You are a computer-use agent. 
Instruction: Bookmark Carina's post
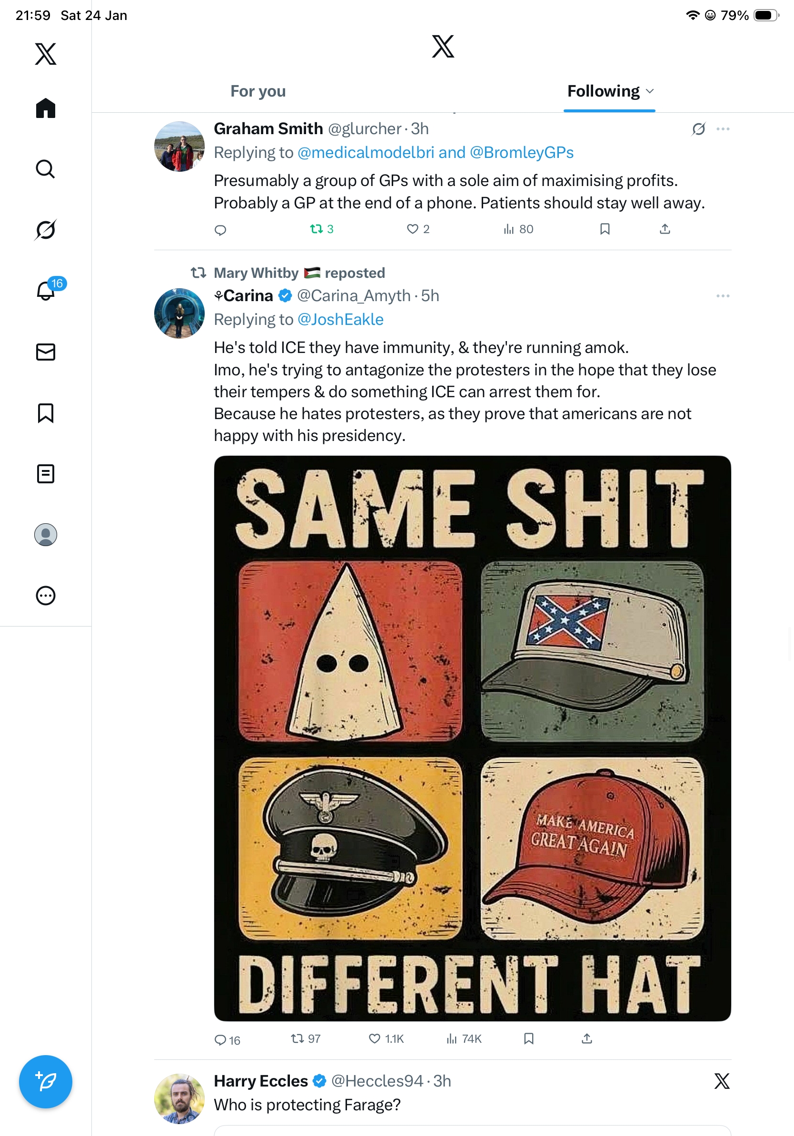tap(529, 1038)
